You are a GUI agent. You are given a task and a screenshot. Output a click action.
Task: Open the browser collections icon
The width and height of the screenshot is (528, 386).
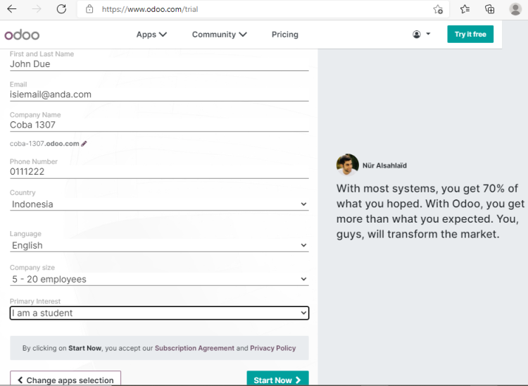pos(489,9)
